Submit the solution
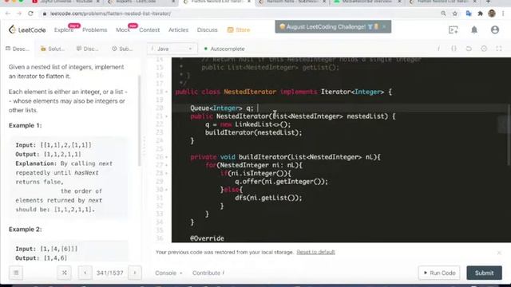Viewport: 511px width, 287px height. [x=484, y=273]
